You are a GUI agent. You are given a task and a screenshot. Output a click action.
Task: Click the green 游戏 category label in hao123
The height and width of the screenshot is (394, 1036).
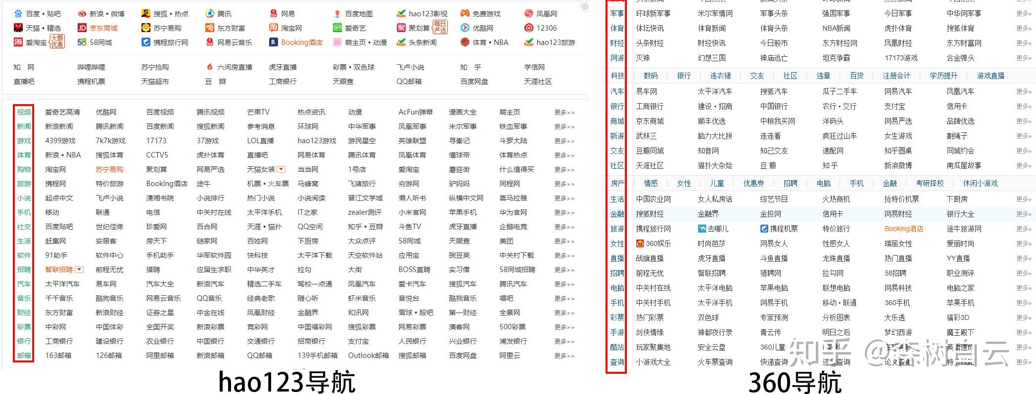[24, 141]
